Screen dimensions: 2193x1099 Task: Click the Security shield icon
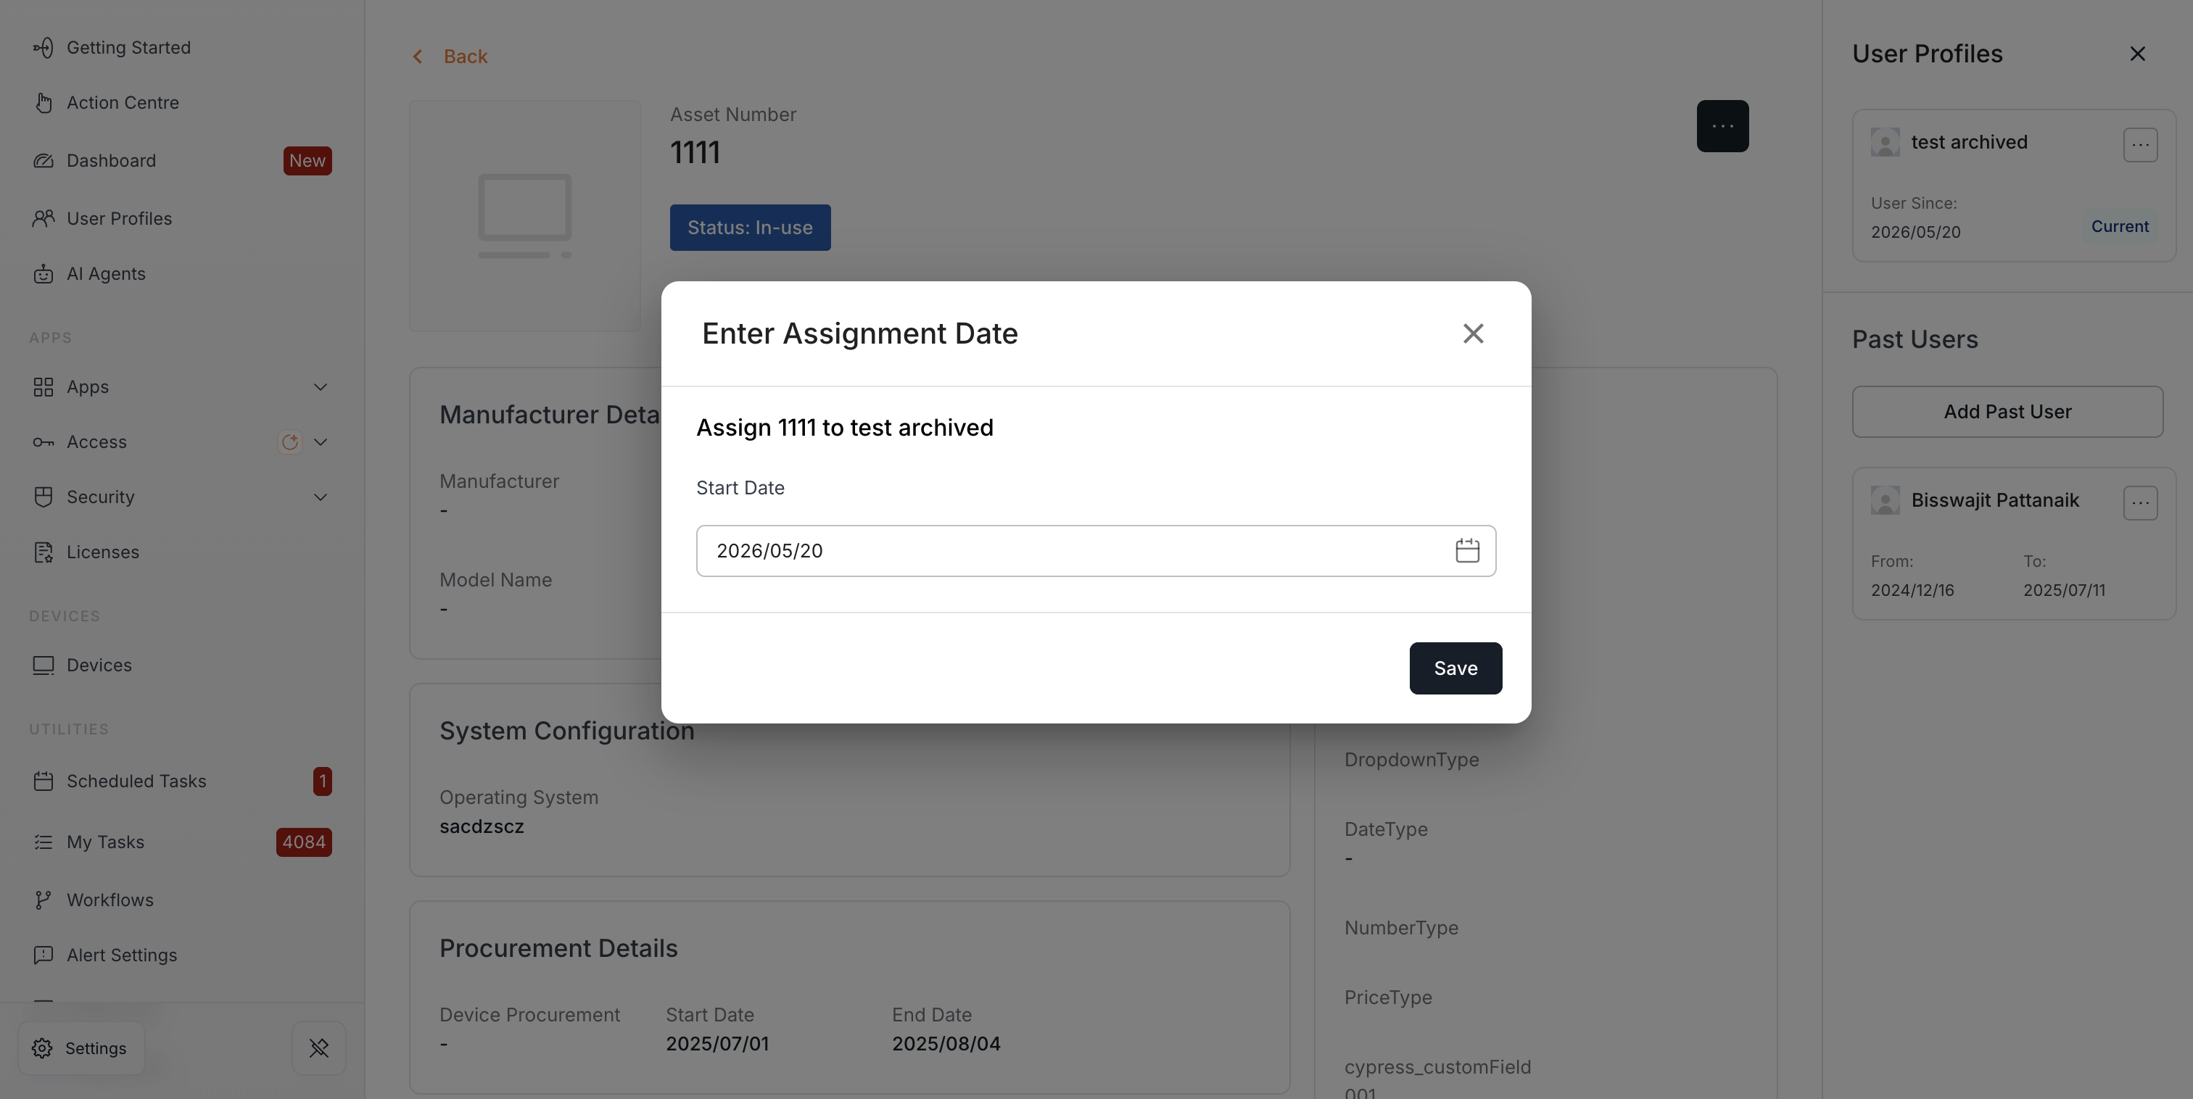(x=44, y=497)
